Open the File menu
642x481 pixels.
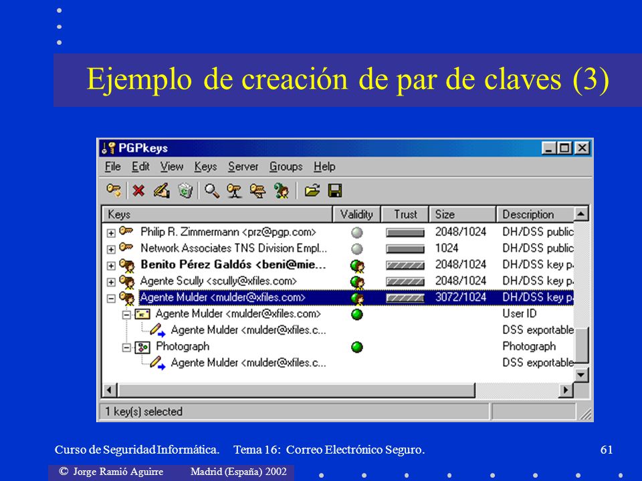[x=112, y=166]
